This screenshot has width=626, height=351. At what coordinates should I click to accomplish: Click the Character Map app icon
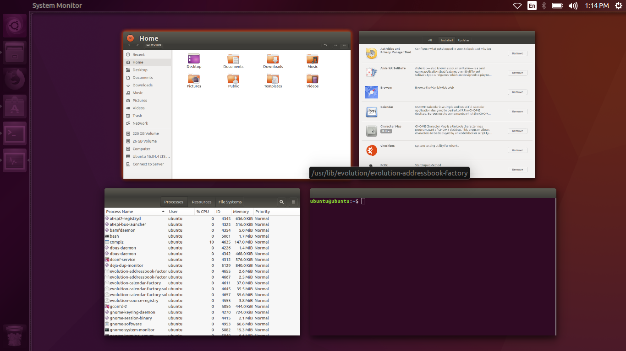[371, 131]
